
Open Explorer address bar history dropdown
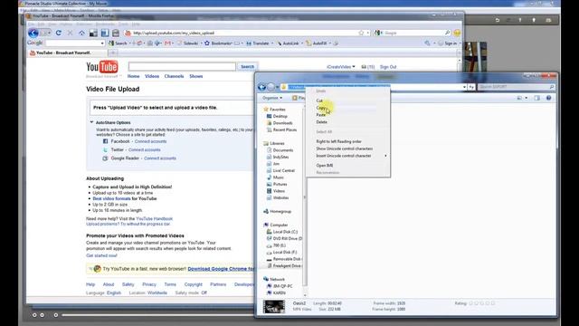coord(464,87)
